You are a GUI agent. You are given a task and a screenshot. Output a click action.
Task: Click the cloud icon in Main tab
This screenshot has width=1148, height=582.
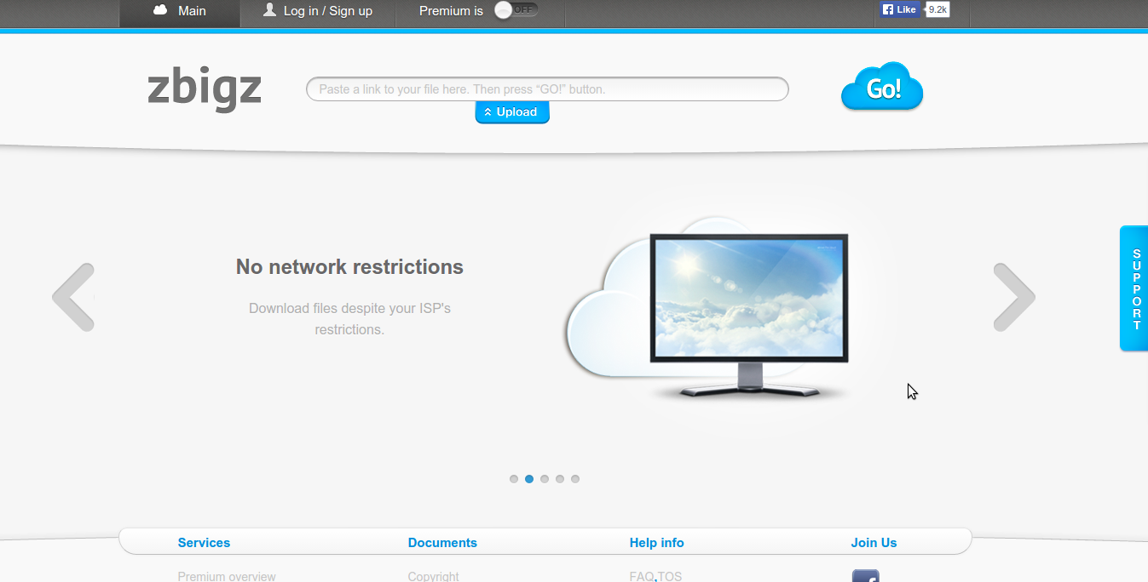click(160, 10)
